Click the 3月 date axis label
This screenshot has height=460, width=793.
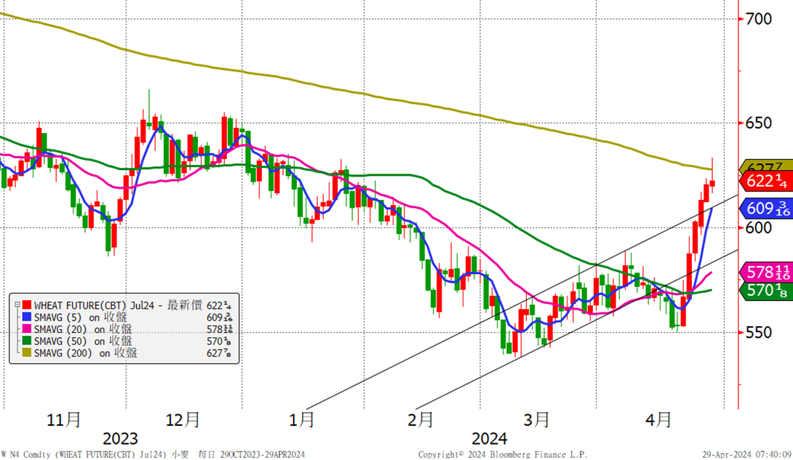point(537,419)
